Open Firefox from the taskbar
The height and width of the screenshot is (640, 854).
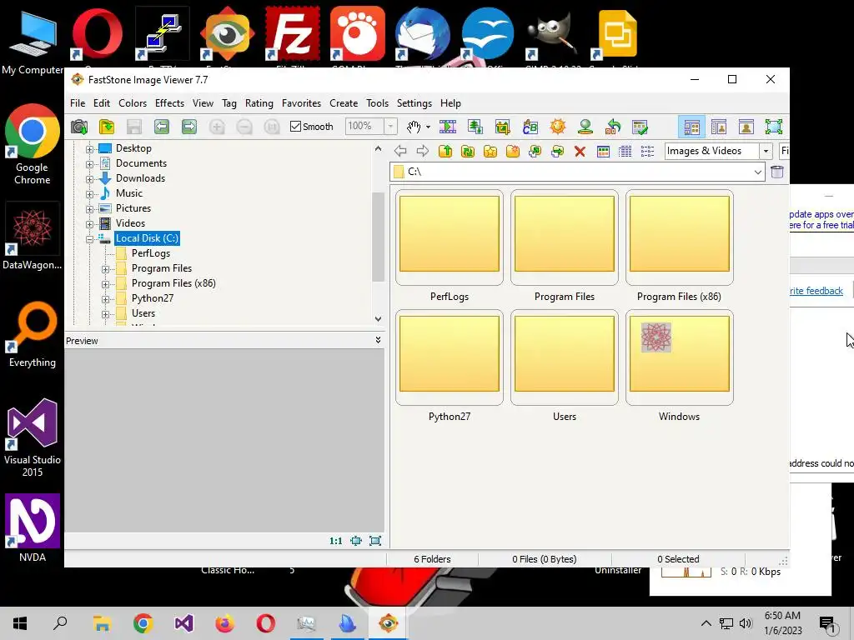[x=224, y=623]
